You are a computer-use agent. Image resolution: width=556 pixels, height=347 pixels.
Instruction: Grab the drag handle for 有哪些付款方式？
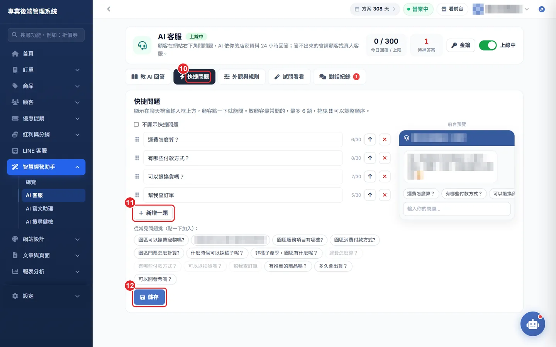[137, 158]
